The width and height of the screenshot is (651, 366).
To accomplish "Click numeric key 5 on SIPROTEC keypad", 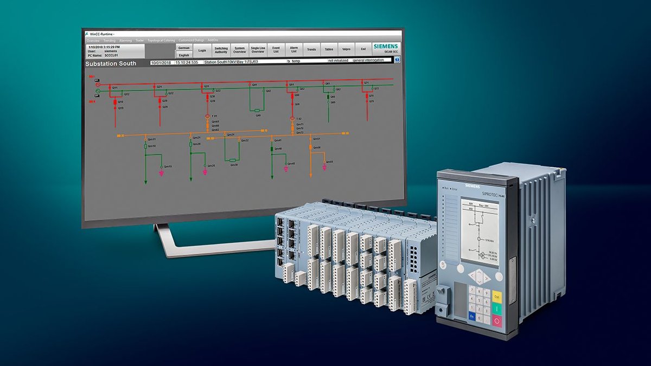I will 479,299.
